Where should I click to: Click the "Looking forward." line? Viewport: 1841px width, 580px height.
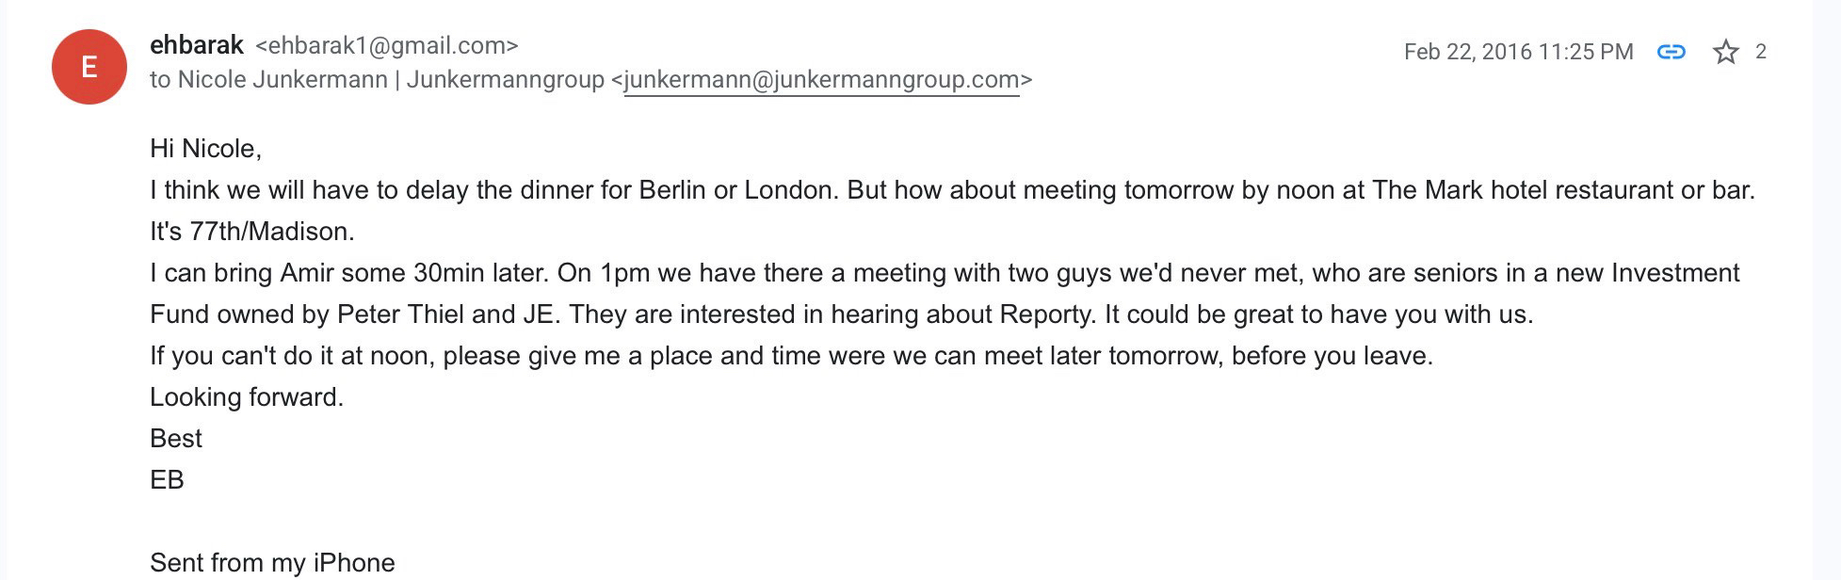point(247,397)
